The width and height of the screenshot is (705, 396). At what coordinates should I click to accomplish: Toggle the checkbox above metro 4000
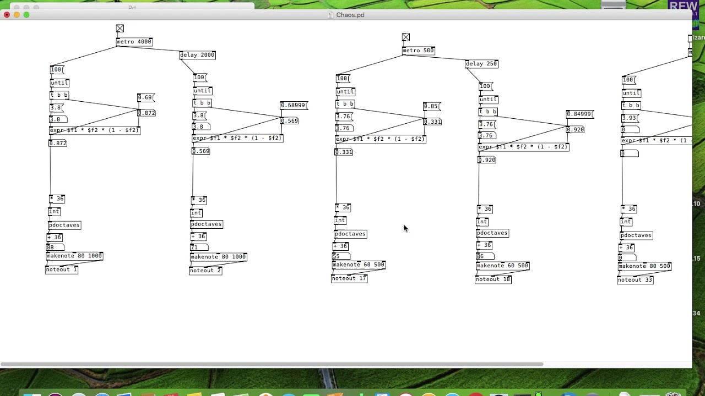point(120,29)
